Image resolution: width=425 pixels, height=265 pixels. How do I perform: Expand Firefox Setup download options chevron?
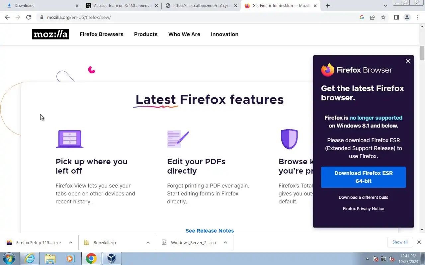click(70, 242)
